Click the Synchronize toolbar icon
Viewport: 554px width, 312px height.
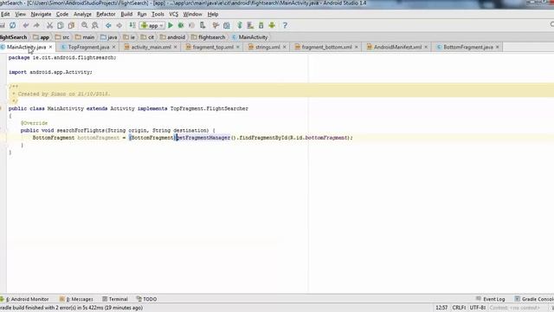point(13,25)
